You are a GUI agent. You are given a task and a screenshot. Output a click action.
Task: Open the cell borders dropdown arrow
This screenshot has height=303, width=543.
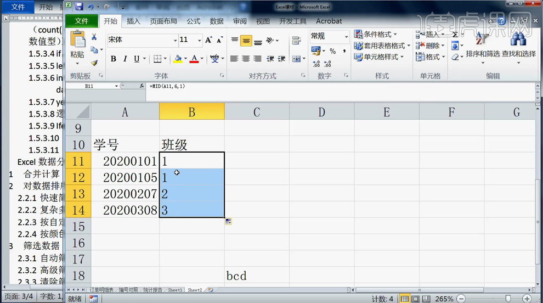165,59
